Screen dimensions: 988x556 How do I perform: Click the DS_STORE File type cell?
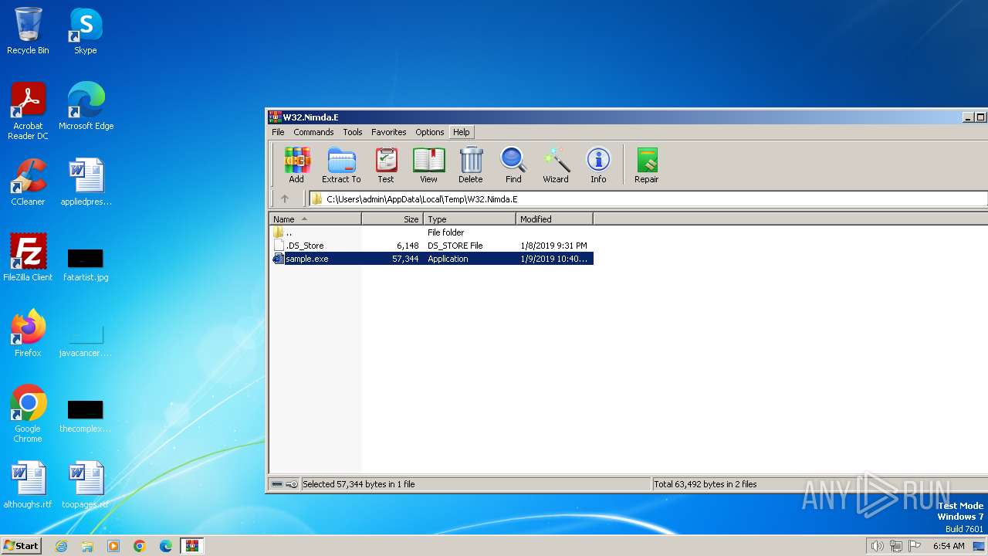(x=455, y=246)
